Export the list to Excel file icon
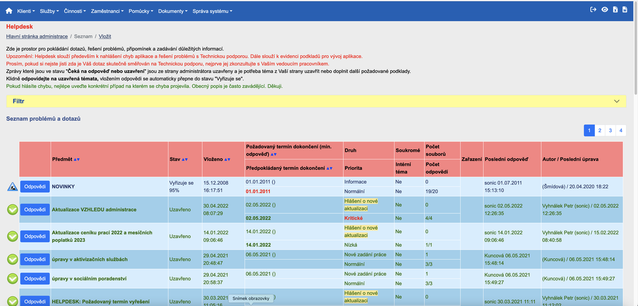Screen dimensions: 638x306 click(x=615, y=10)
